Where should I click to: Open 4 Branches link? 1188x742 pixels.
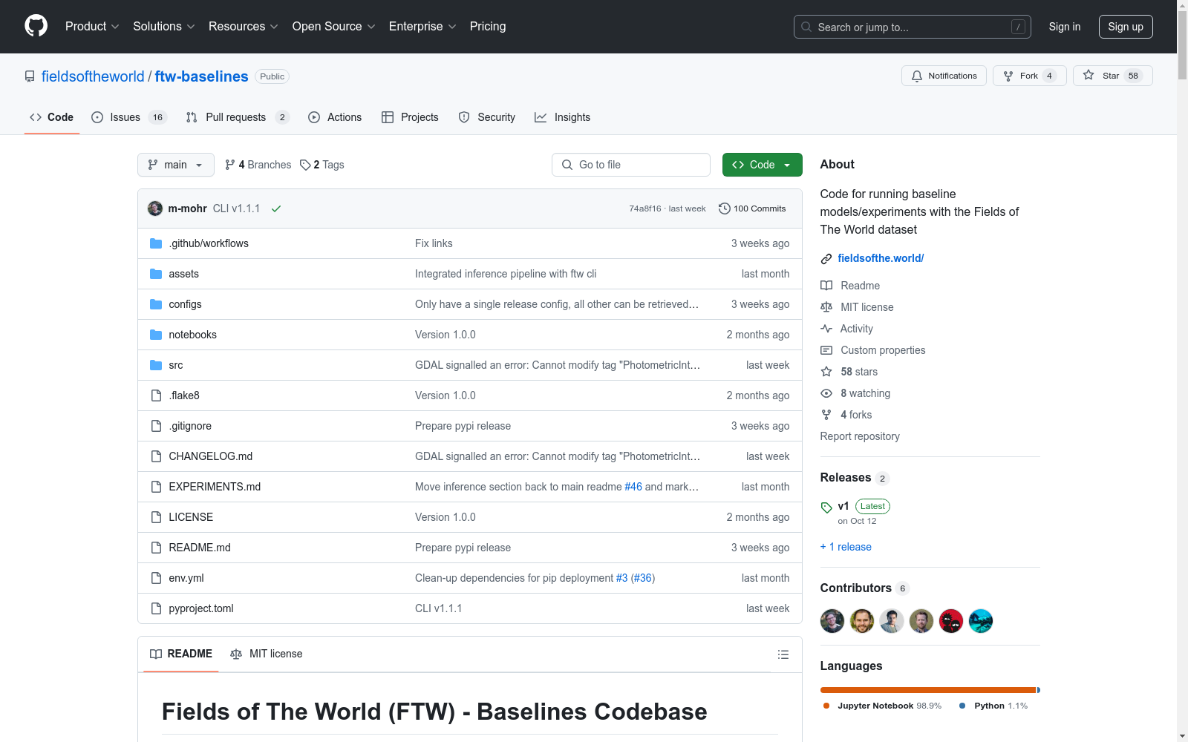pos(258,165)
